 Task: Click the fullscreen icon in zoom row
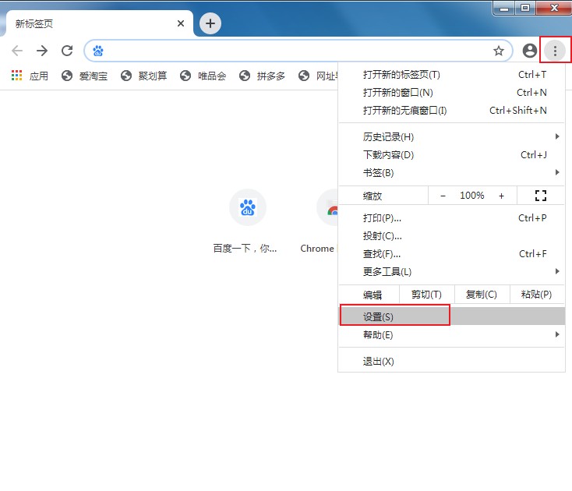pyautogui.click(x=541, y=196)
